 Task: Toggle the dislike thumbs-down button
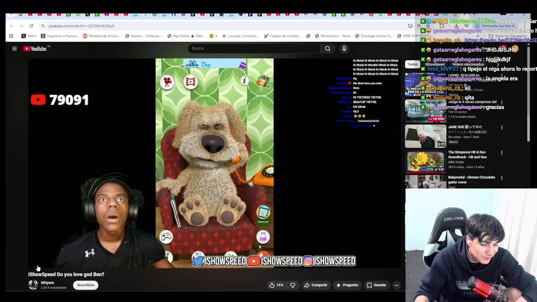pyautogui.click(x=293, y=285)
